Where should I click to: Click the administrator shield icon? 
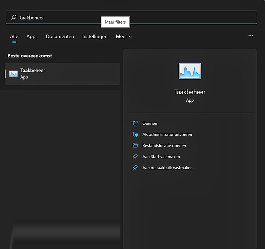tap(135, 134)
